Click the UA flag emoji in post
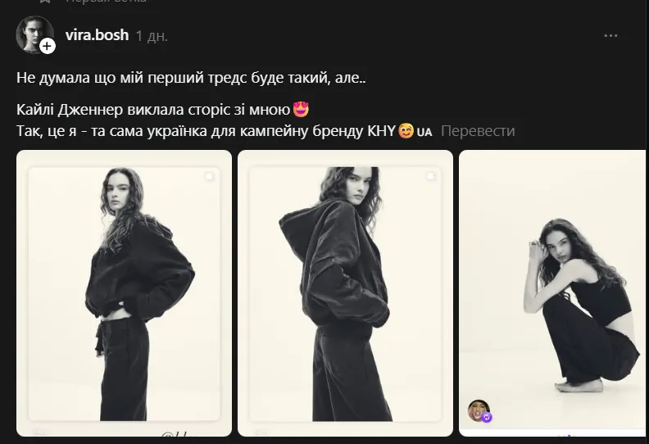The image size is (649, 444). click(424, 132)
